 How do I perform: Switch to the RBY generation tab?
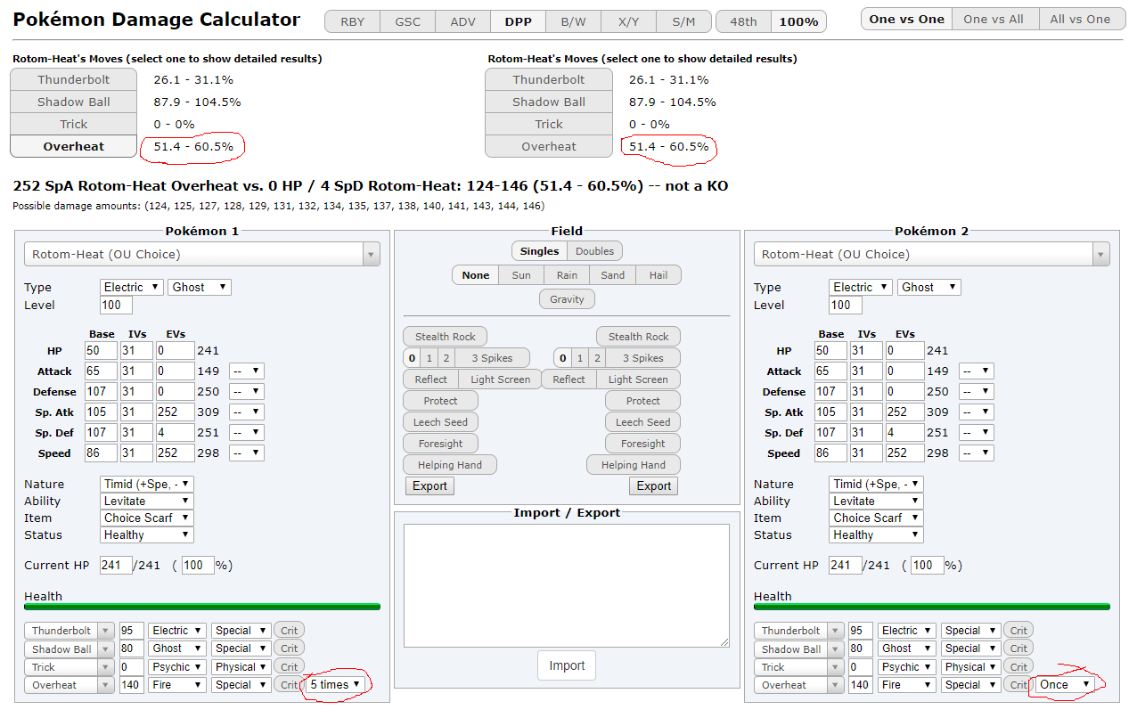[352, 21]
